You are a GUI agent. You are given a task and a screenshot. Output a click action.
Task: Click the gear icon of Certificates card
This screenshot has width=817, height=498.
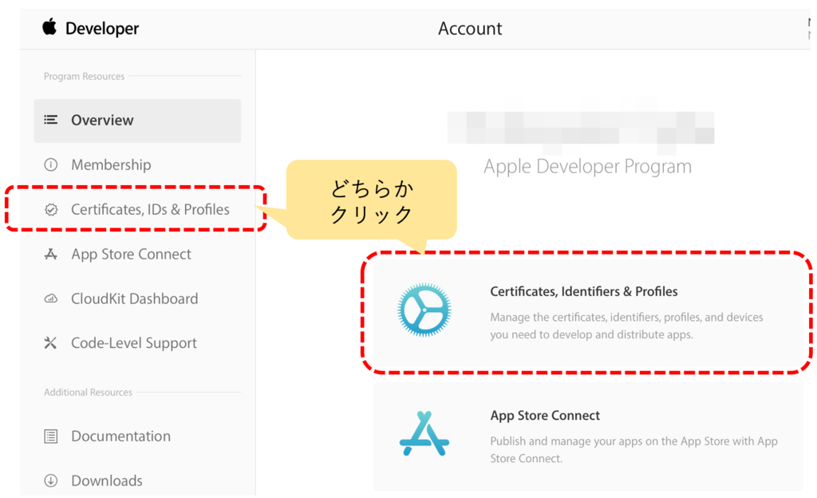pos(424,310)
